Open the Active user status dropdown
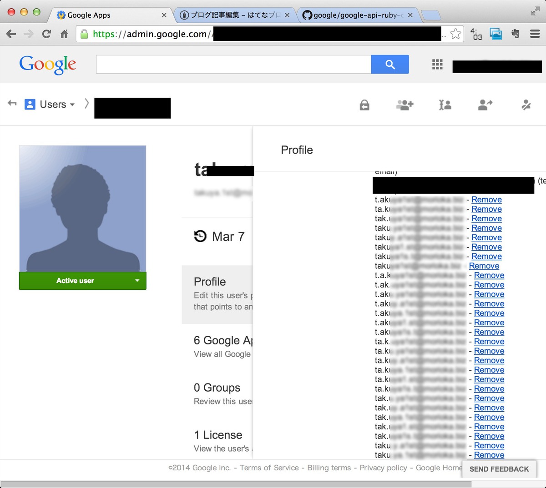This screenshot has height=488, width=546. click(x=82, y=281)
